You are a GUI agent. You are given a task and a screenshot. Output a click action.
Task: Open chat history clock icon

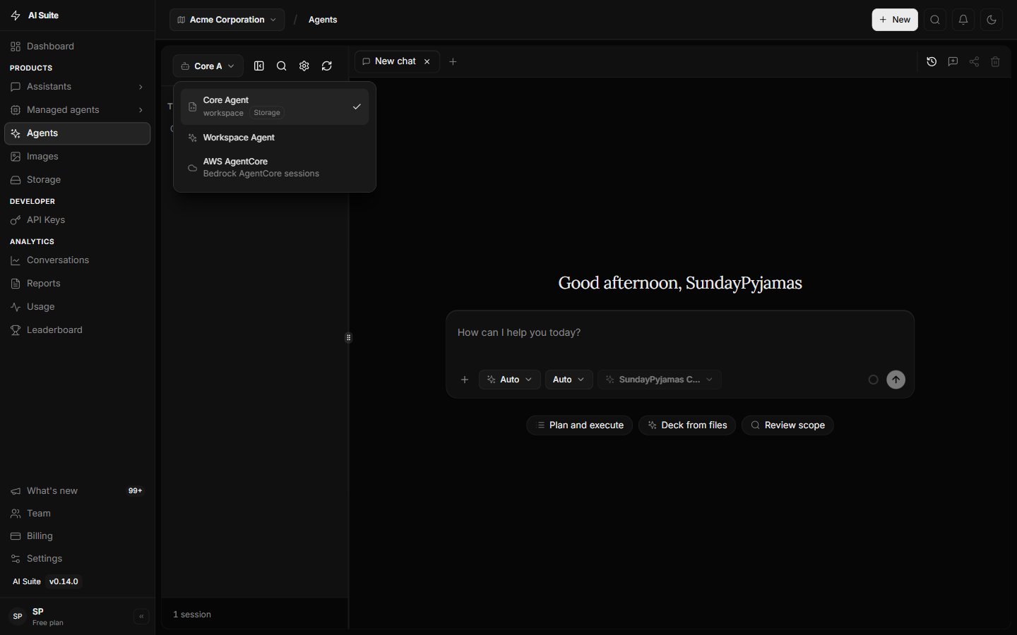pos(932,62)
